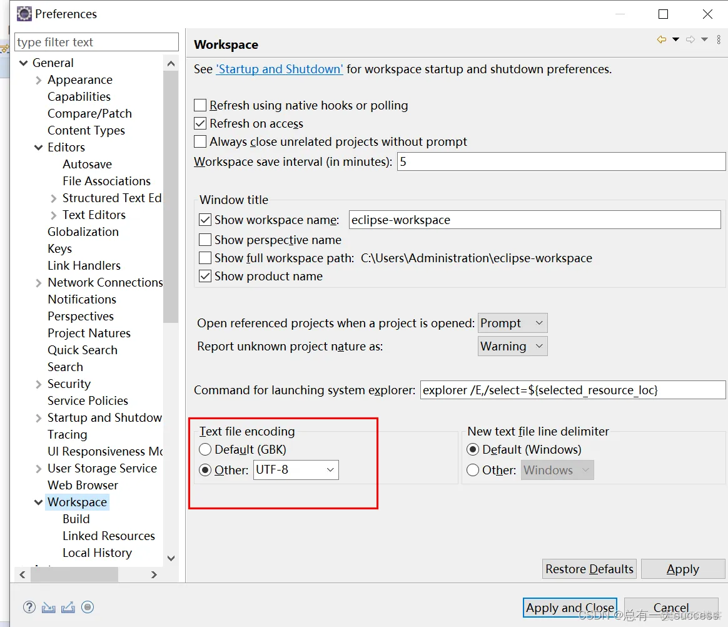Click the workspace save interval field

[561, 161]
